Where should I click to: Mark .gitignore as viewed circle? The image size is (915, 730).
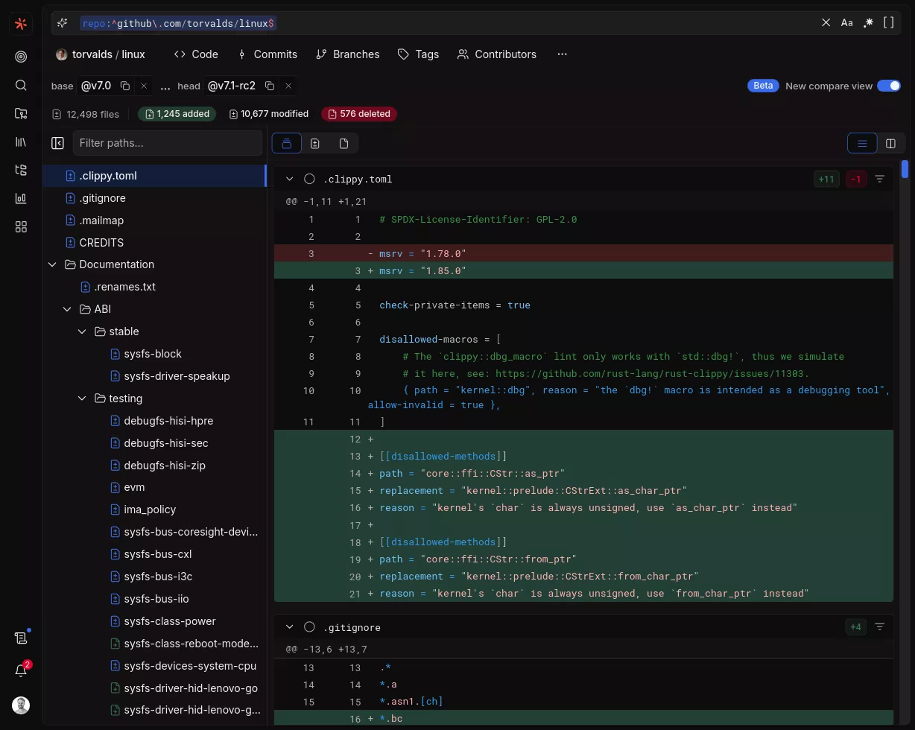(x=309, y=627)
